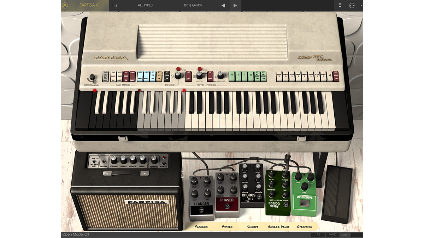Click the amp Treble knob

point(124,159)
